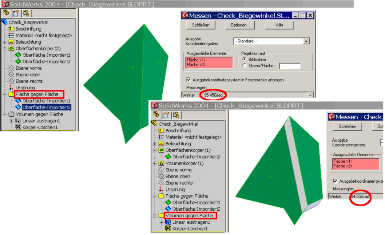Click the 84.55Grad Winkel value
The image size is (385, 235).
(360, 196)
